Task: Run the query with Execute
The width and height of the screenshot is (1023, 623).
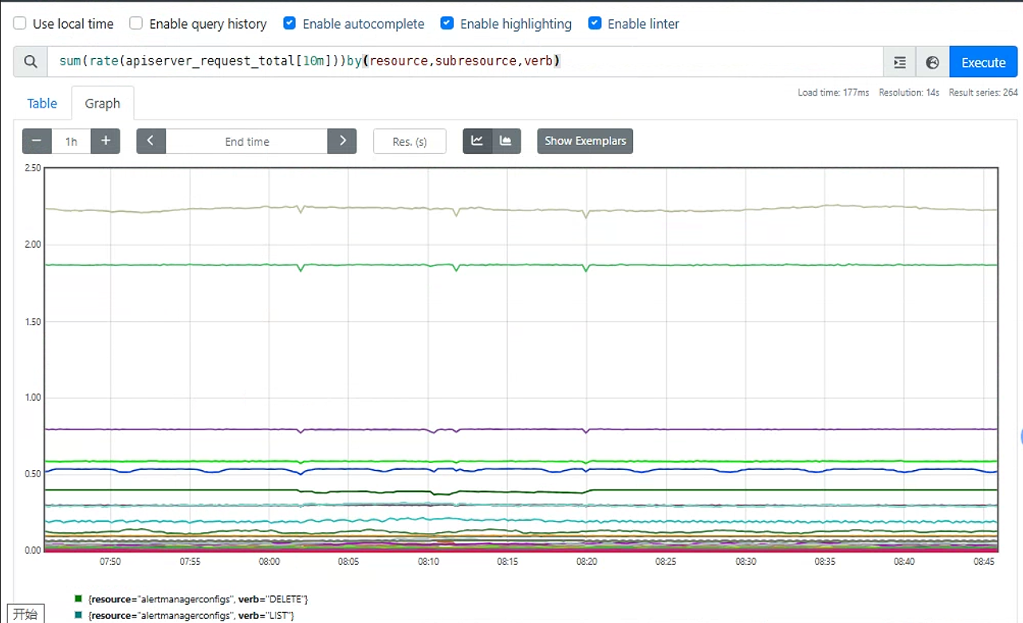Action: [983, 62]
